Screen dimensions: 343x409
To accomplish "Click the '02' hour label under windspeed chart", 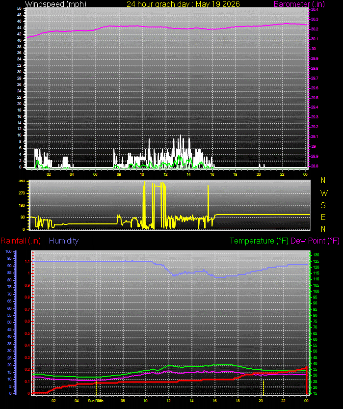I will coord(49,174).
